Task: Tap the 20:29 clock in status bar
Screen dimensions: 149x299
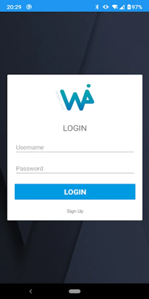Action: click(14, 7)
